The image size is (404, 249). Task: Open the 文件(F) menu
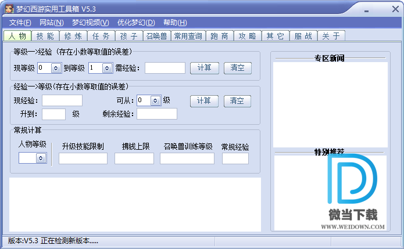coord(20,23)
